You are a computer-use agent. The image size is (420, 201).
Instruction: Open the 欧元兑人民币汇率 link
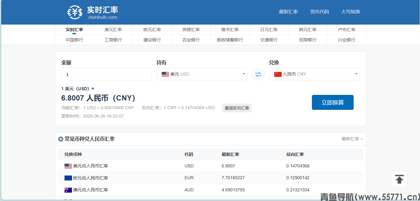91,178
